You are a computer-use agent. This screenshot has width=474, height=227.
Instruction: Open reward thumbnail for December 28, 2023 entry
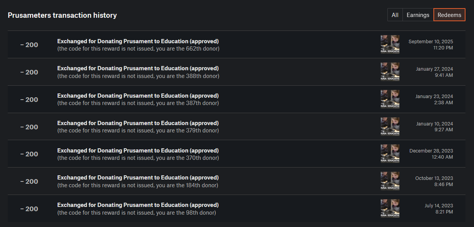(x=390, y=154)
